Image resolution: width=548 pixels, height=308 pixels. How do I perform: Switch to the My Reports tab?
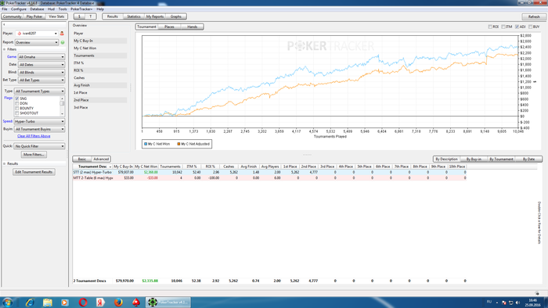pos(155,16)
